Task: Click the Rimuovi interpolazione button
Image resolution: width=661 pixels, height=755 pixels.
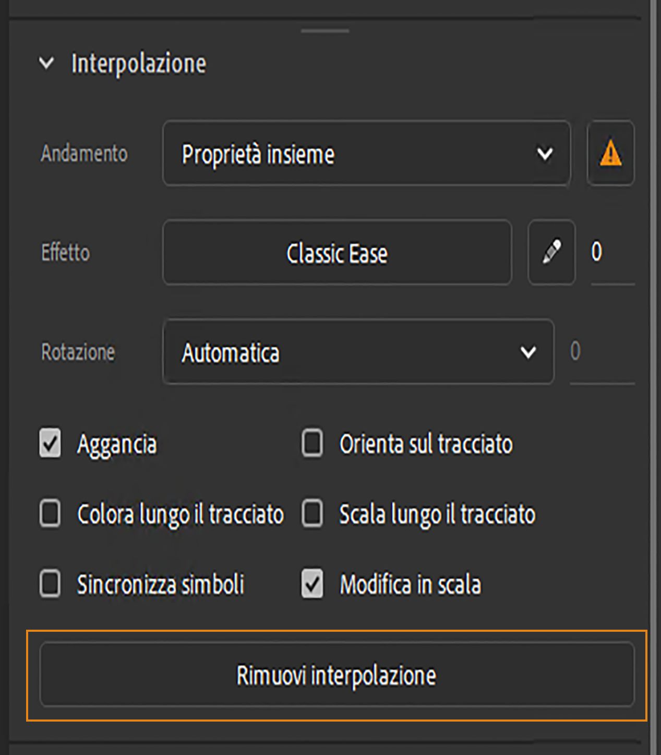Action: click(x=336, y=676)
